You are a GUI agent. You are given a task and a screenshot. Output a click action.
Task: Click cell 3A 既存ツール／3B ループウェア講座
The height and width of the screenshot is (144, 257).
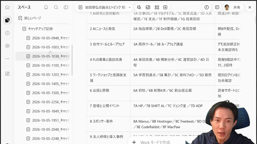[172, 47]
